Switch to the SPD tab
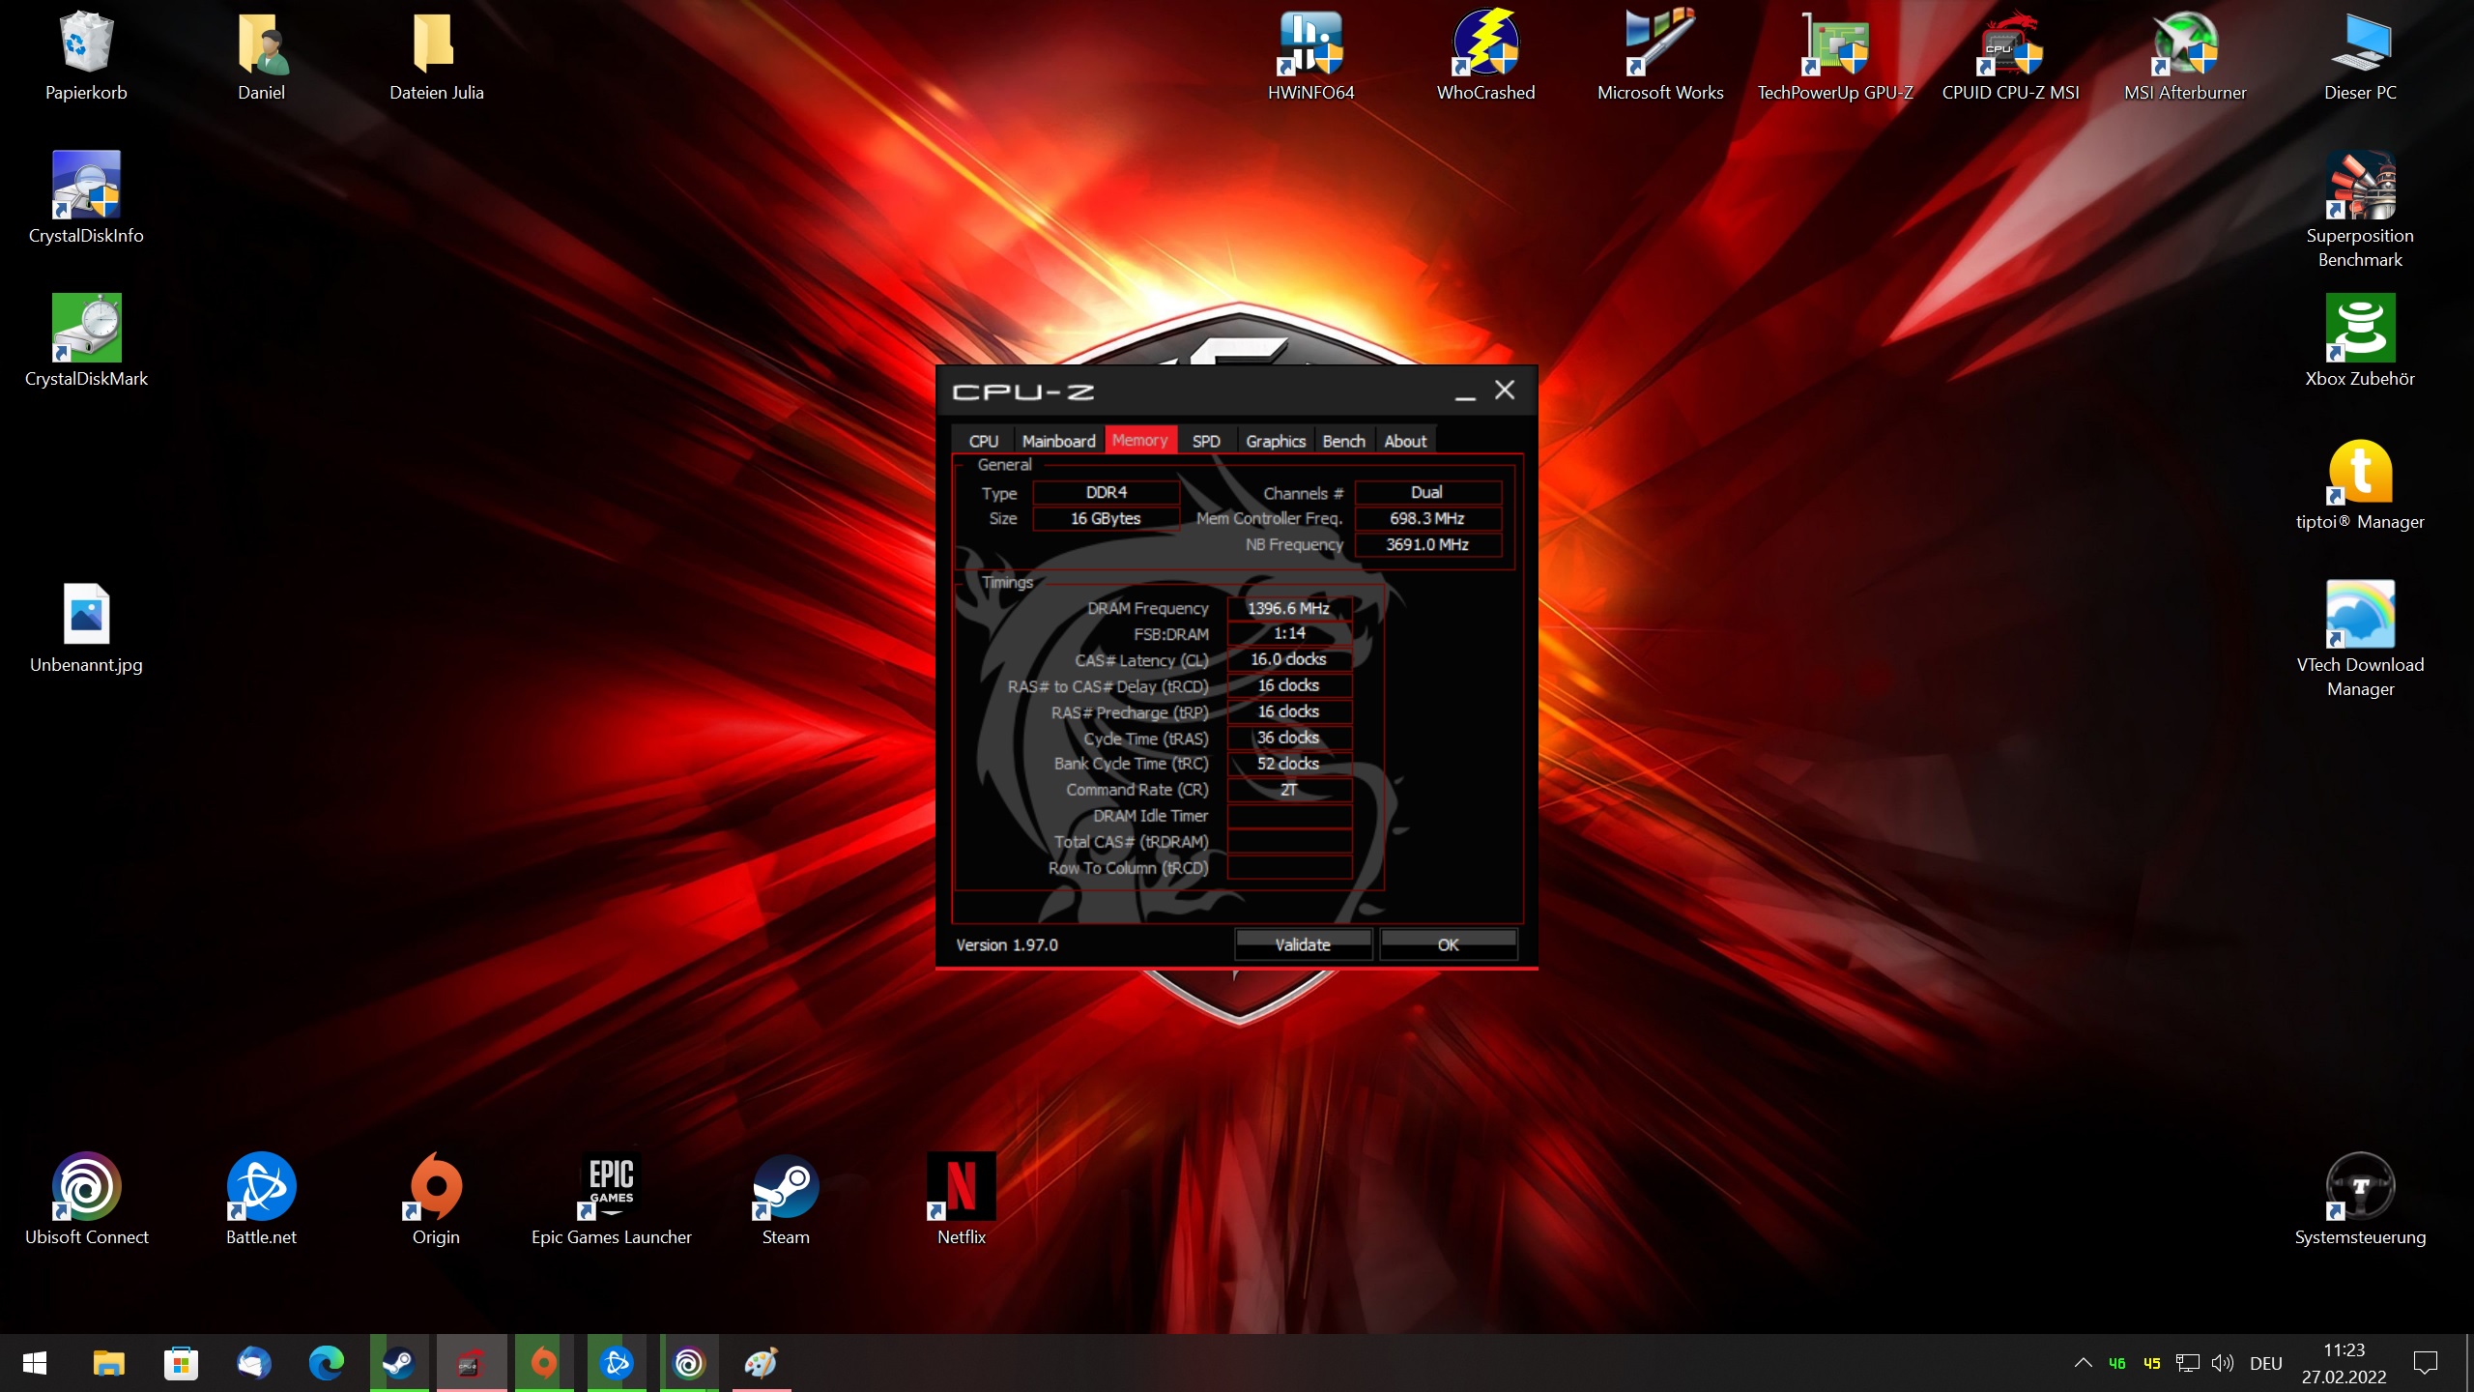Viewport: 2474px width, 1392px height. click(1205, 441)
